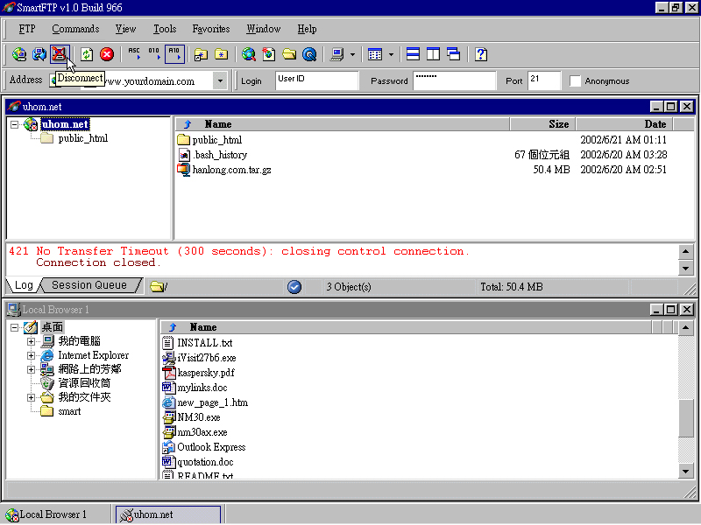The image size is (701, 525).
Task: Click the page with starburst toolbar icon
Action: click(x=269, y=54)
